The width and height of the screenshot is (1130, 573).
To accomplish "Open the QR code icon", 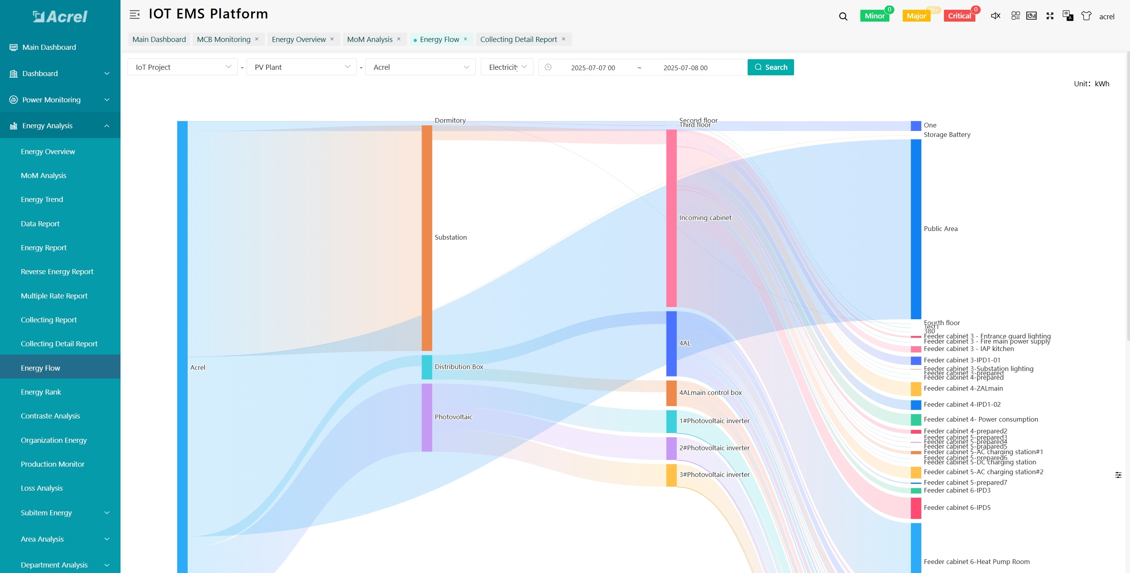I will tap(1015, 16).
